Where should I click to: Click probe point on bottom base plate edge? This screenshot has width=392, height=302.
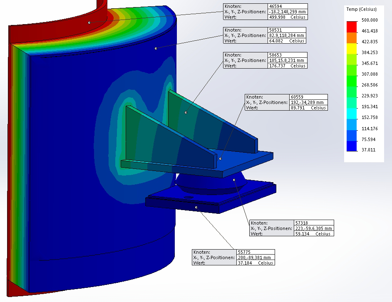(x=196, y=207)
